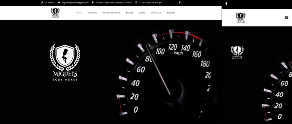Open the Facebook icon in the desktop top bar
292x124 pixels.
(180, 2)
